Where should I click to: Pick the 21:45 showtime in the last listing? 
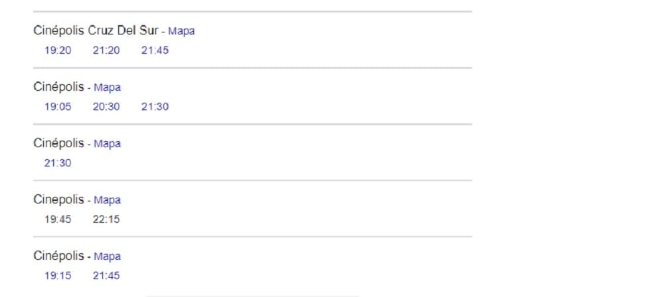point(106,276)
